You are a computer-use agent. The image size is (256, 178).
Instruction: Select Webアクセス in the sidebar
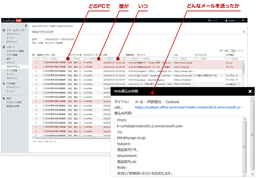[x=13, y=67]
